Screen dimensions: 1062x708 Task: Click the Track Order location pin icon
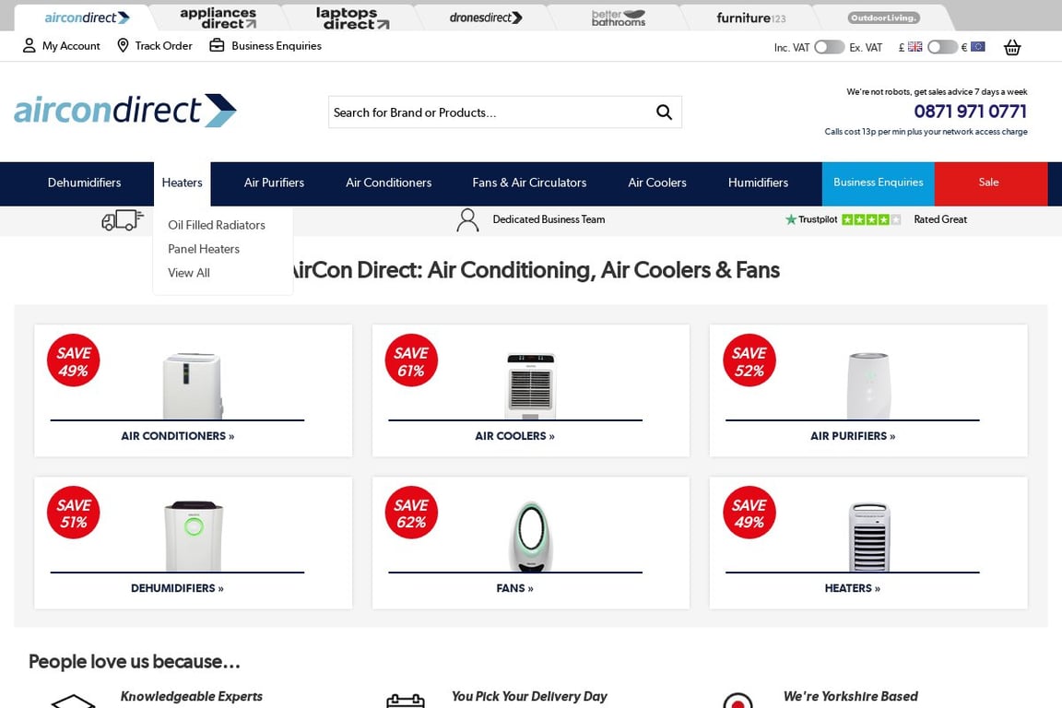[x=123, y=45]
